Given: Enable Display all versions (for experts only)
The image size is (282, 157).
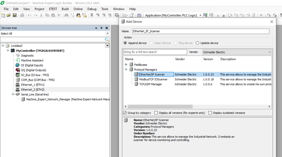Looking at the screenshot, I should click(x=156, y=113).
